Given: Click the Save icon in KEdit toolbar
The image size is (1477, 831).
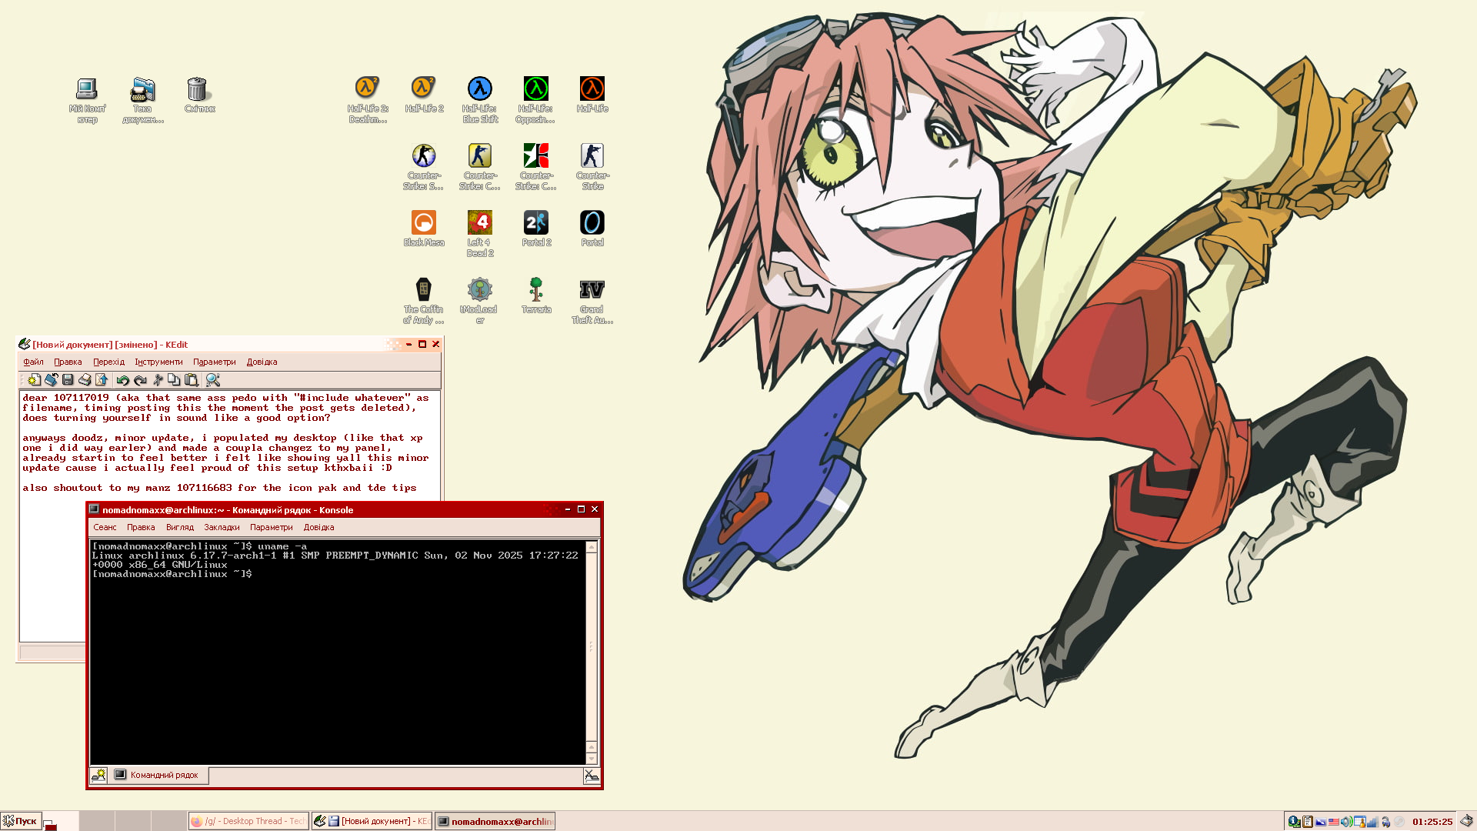Looking at the screenshot, I should [68, 380].
